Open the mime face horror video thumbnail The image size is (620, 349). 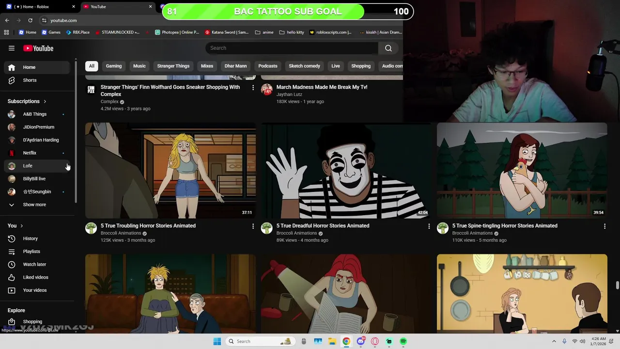pos(346,170)
